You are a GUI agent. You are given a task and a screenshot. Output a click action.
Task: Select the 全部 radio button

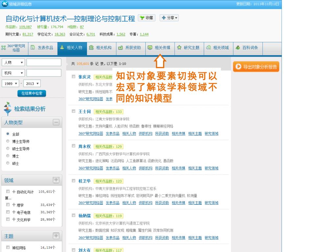coord(8,134)
